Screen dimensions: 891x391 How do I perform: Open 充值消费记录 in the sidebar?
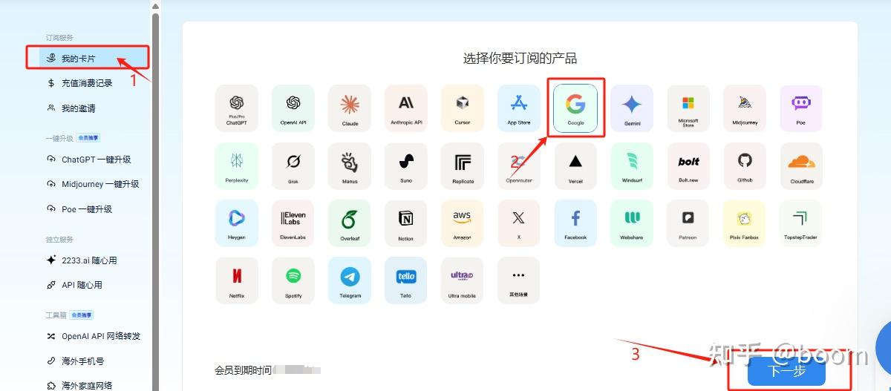coord(79,83)
